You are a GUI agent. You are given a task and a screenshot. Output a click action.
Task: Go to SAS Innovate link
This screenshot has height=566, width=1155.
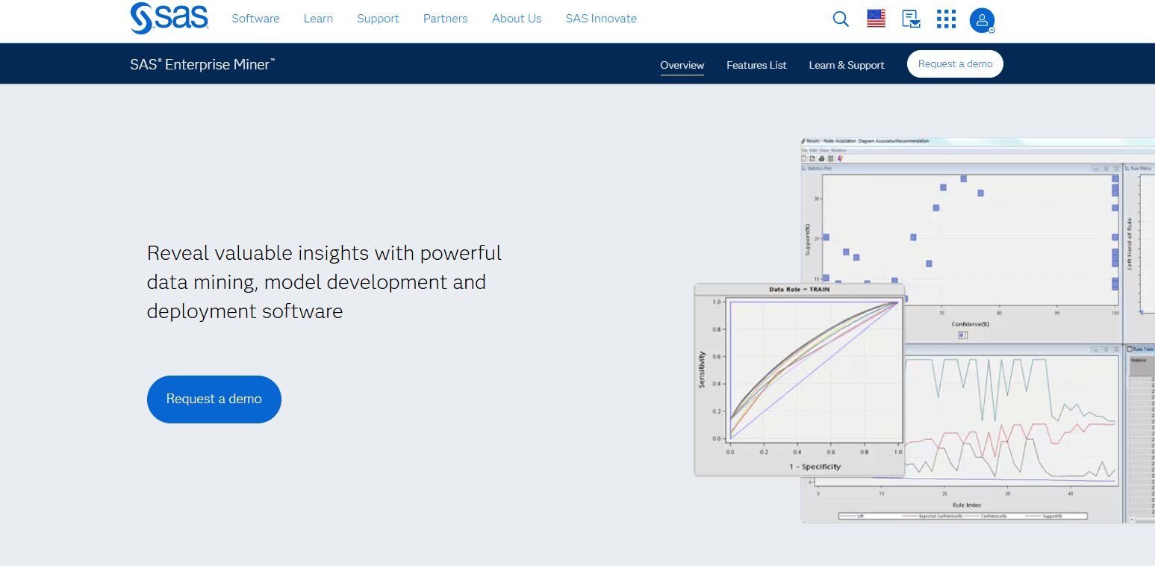pos(601,19)
